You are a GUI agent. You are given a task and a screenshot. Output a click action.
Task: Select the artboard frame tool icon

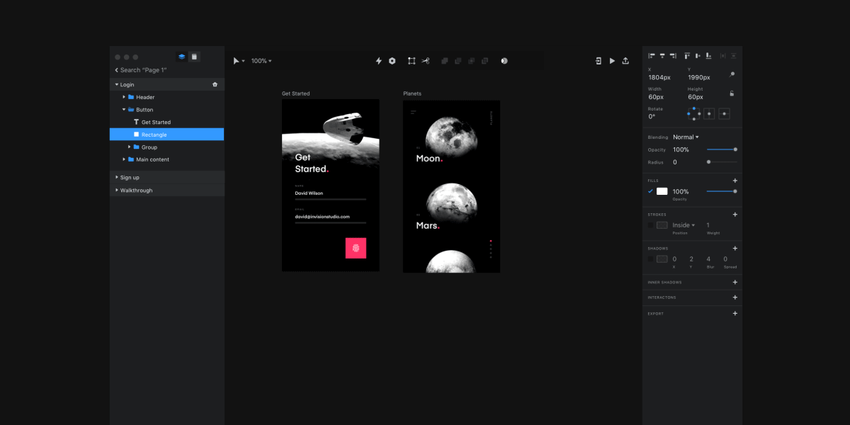(412, 61)
